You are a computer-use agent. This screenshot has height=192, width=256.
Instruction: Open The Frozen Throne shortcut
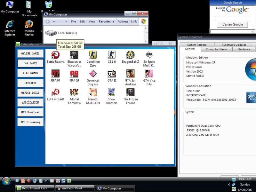point(131,96)
